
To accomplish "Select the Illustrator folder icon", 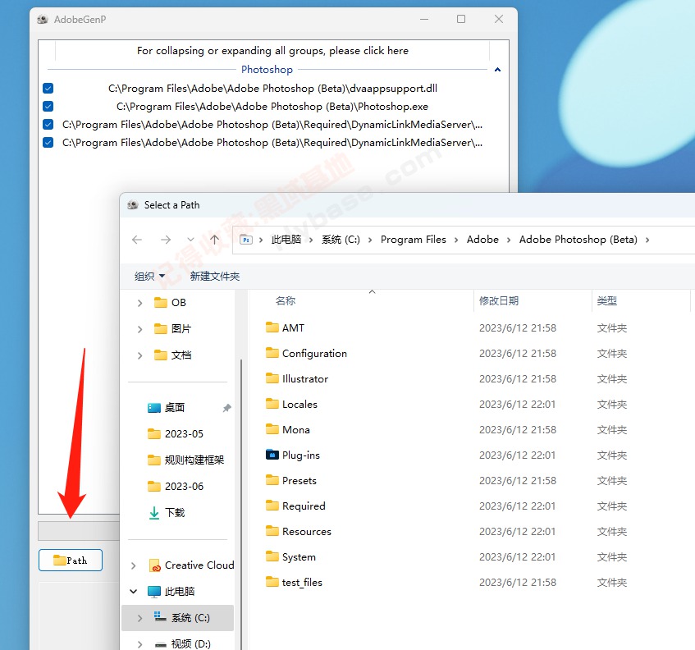I will (x=272, y=378).
